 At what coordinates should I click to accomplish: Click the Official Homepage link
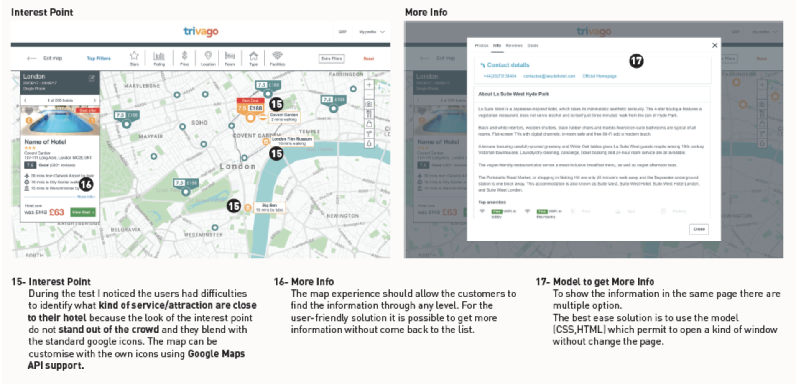[599, 76]
